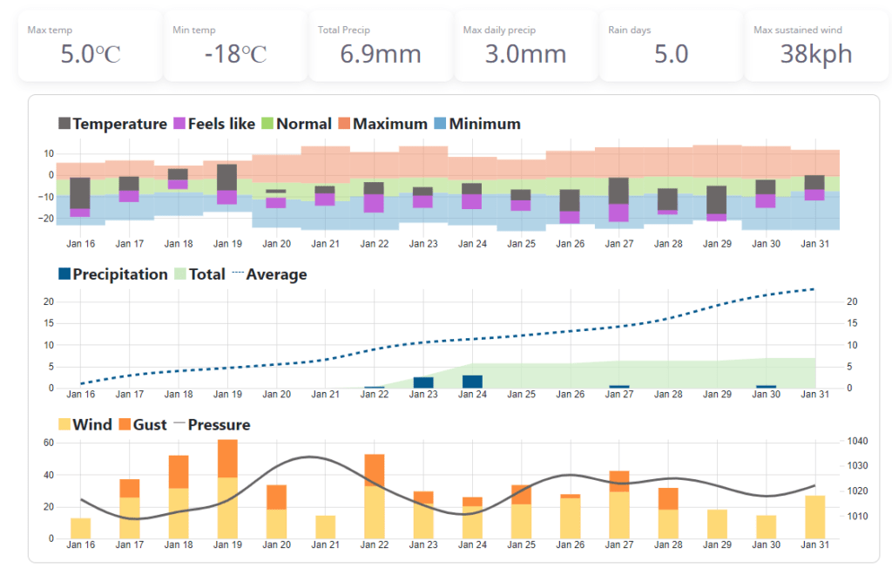Hide the dashed Average line
This screenshot has height=575, width=892.
click(237, 274)
